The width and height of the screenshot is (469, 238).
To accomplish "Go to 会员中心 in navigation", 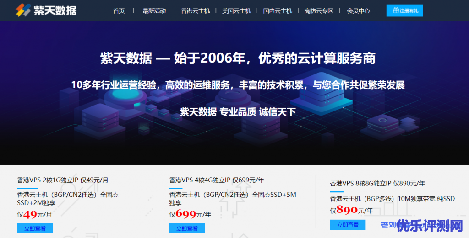I will point(358,11).
